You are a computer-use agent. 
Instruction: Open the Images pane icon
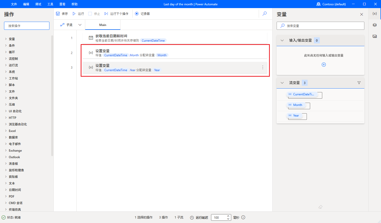tap(375, 36)
